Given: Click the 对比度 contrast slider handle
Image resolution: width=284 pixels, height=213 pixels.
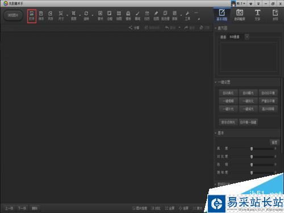Looking at the screenshot, I should [252, 157].
